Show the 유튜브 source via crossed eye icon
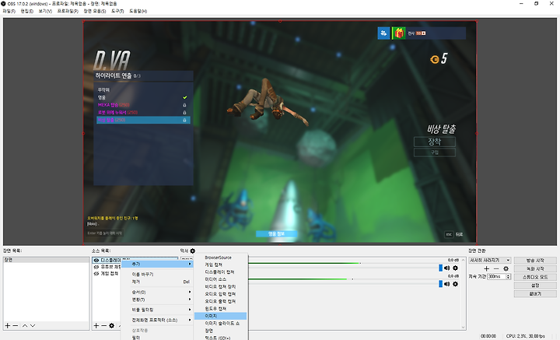This screenshot has height=340, width=560. tap(96, 267)
